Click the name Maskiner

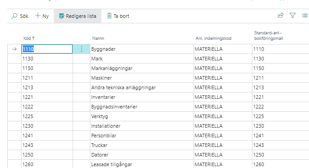101,78
